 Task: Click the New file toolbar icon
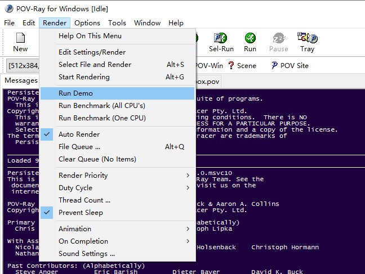point(20,42)
